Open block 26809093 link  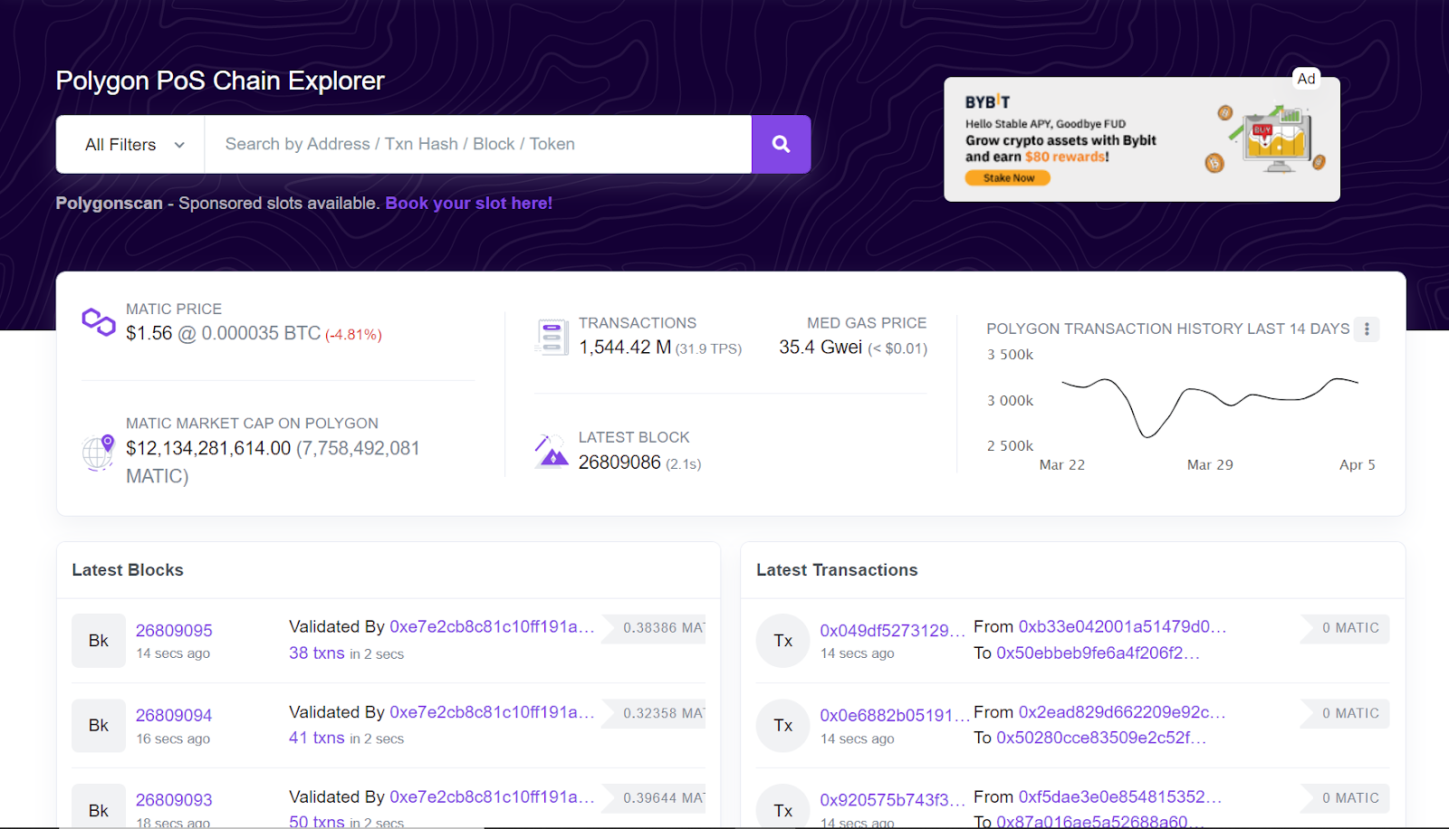(174, 800)
